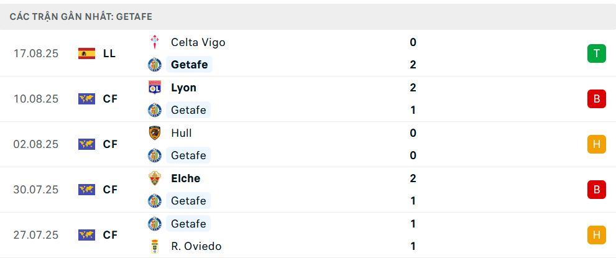Open the R. Oviedo team link

coord(196,246)
